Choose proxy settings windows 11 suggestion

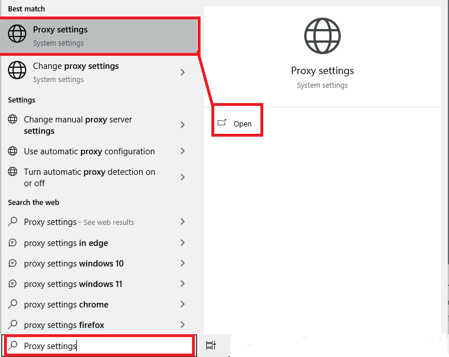[x=73, y=284]
